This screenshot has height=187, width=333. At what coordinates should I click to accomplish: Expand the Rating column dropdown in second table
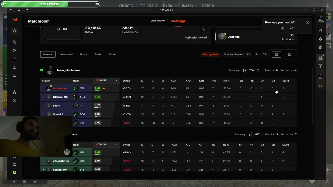pyautogui.click(x=117, y=144)
